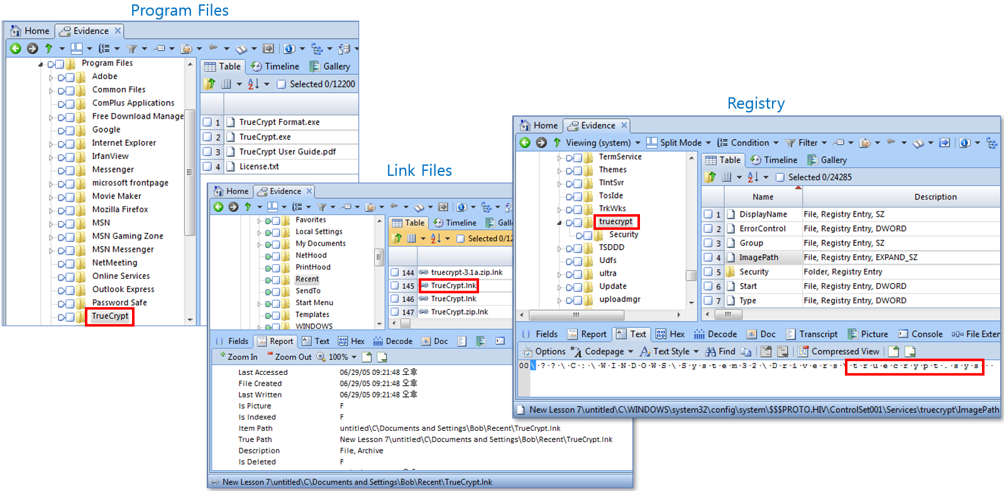Click the green back arrow in Link Files window
The height and width of the screenshot is (491, 1004).
[218, 207]
